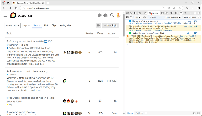
Task: Click the General category badge
Action: [x=11, y=75]
